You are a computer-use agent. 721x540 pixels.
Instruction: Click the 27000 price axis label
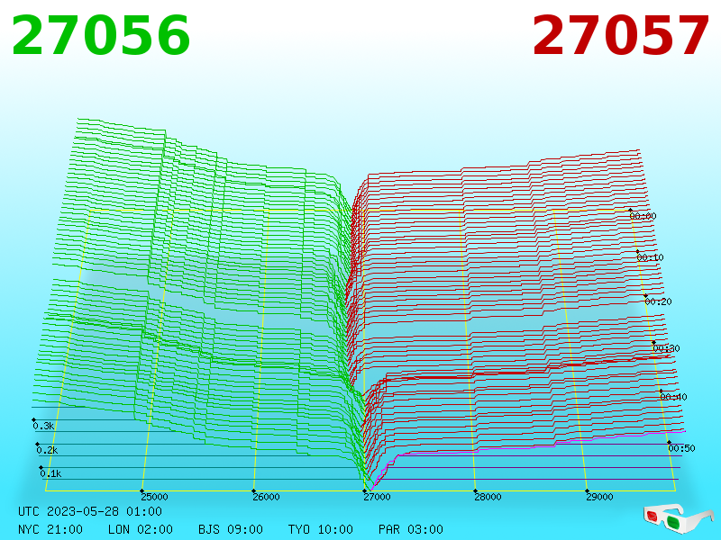click(377, 497)
